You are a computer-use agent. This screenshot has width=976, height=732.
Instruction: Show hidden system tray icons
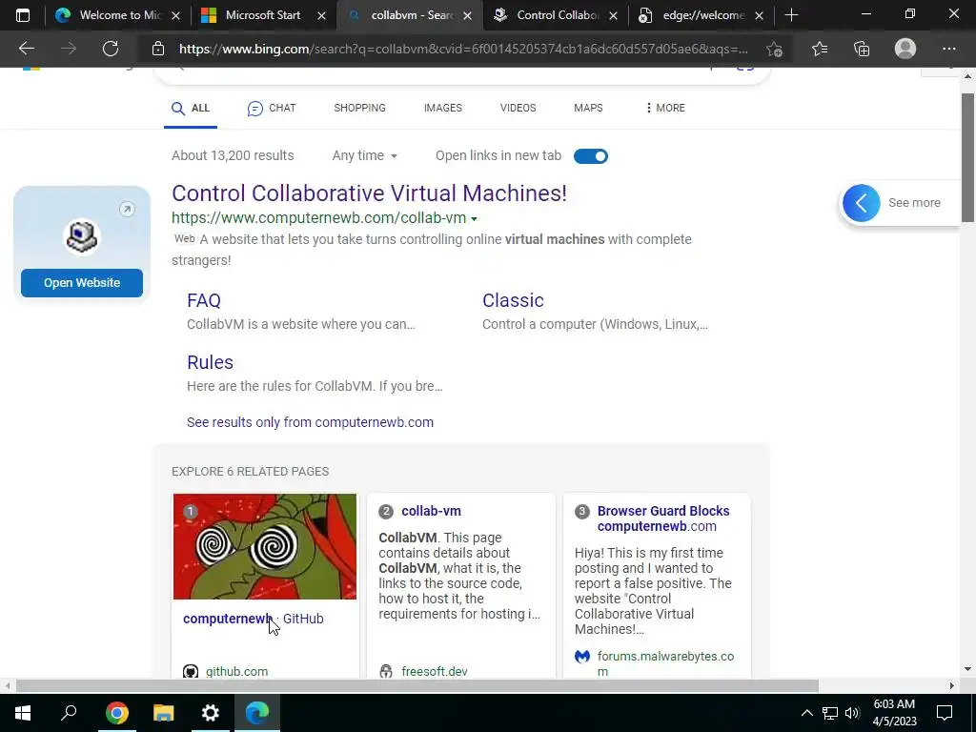coord(806,713)
